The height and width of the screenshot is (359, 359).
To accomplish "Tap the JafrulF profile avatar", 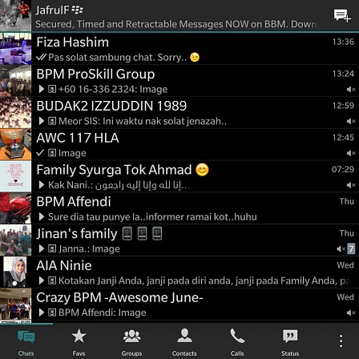I will [x=15, y=15].
